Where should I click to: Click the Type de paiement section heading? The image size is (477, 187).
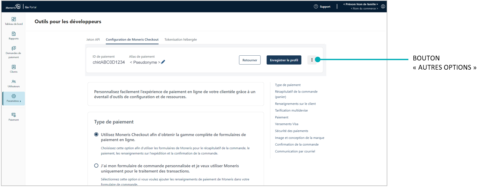tap(114, 122)
